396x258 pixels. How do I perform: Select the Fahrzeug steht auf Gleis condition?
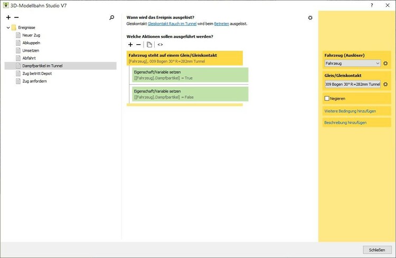[185, 58]
